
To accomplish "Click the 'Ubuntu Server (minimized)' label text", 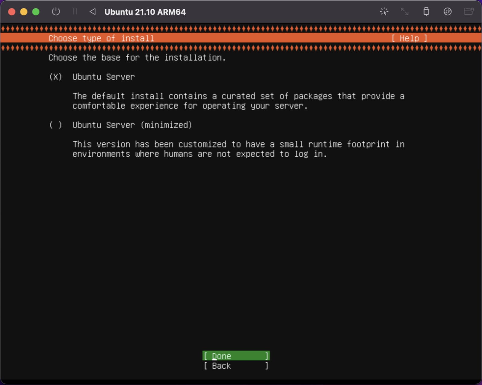I will [x=132, y=125].
